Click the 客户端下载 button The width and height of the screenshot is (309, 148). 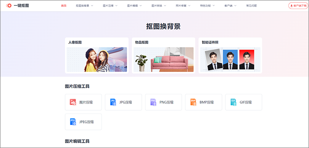pos(298,6)
